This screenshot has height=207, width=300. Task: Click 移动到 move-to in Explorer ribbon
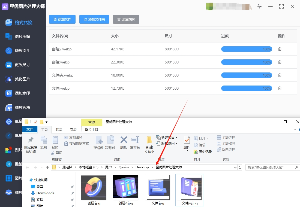pos(98,143)
